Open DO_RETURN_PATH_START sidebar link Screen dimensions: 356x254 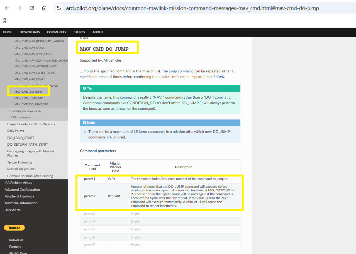coord(27,144)
